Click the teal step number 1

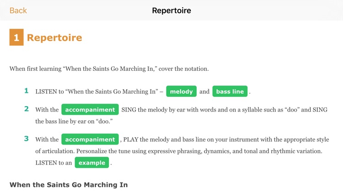(x=26, y=91)
